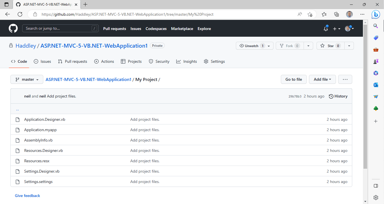This screenshot has height=204, width=384.
Task: Open the shopping tool in the sidebar
Action: (x=376, y=38)
